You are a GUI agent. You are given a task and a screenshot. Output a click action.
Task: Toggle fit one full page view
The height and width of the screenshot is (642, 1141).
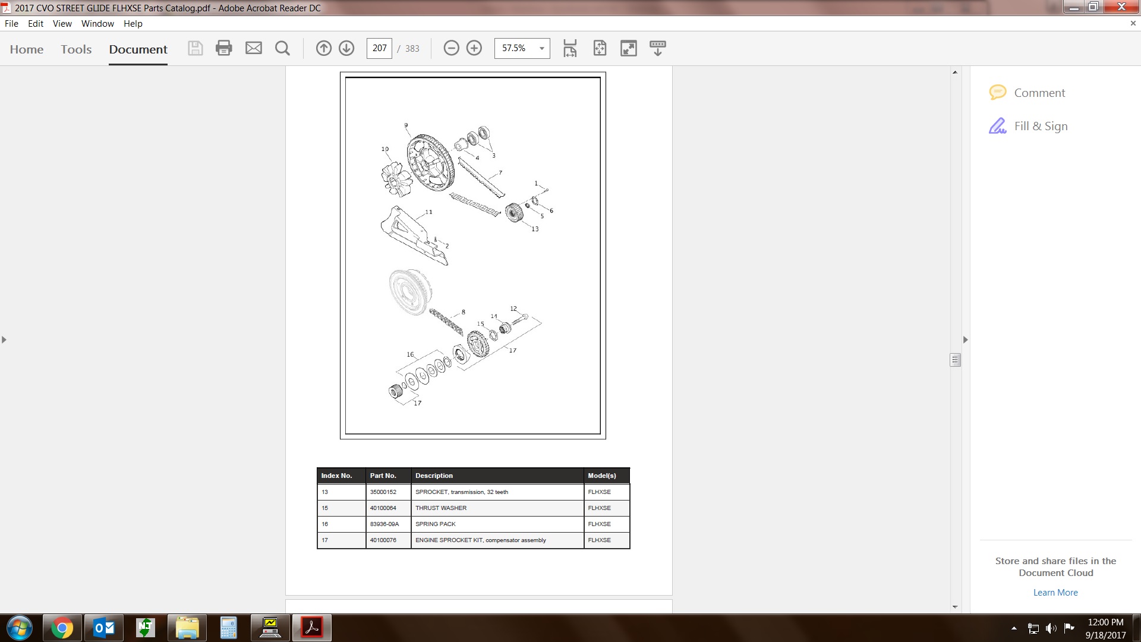[x=600, y=48]
